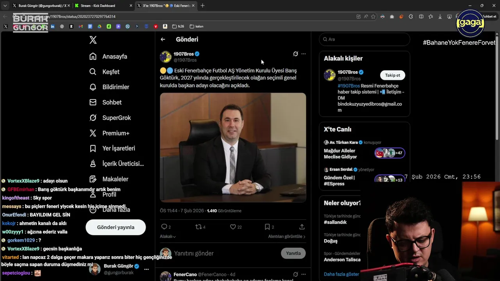Image resolution: width=500 pixels, height=281 pixels.
Task: Expand the tab search dropdown
Action: click(5, 6)
